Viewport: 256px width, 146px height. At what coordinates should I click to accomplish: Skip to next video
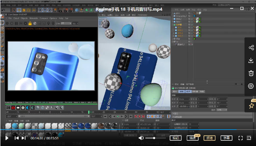(24, 138)
